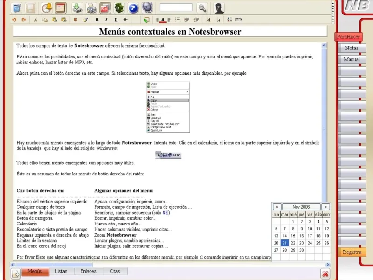Click the vertical scrollbar up arrow
This screenshot has width=373, height=280.
coord(324,45)
